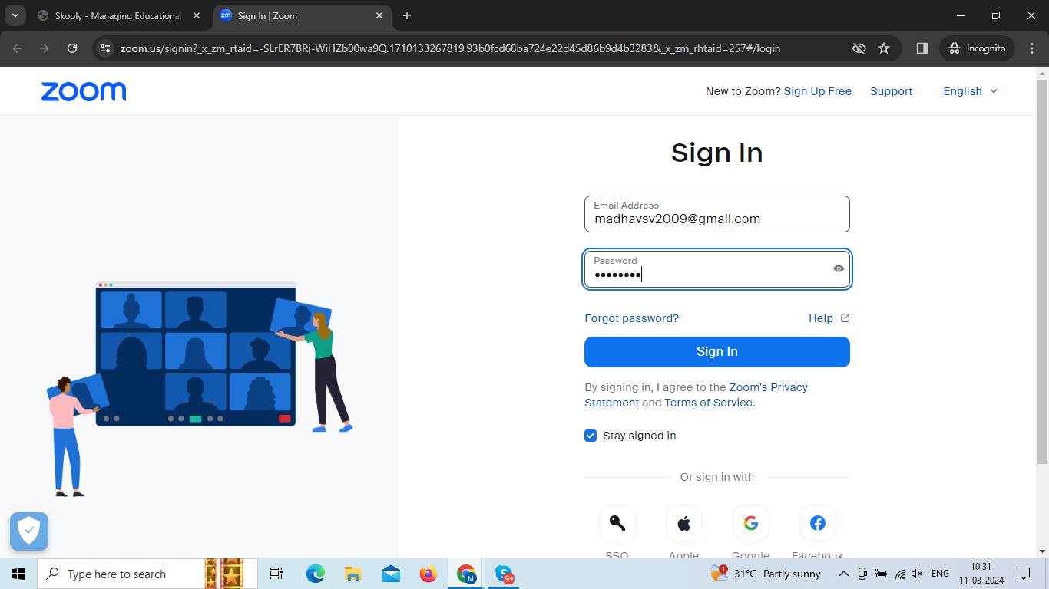Close the Sign In | Zoom tab
The width and height of the screenshot is (1049, 589).
(379, 15)
